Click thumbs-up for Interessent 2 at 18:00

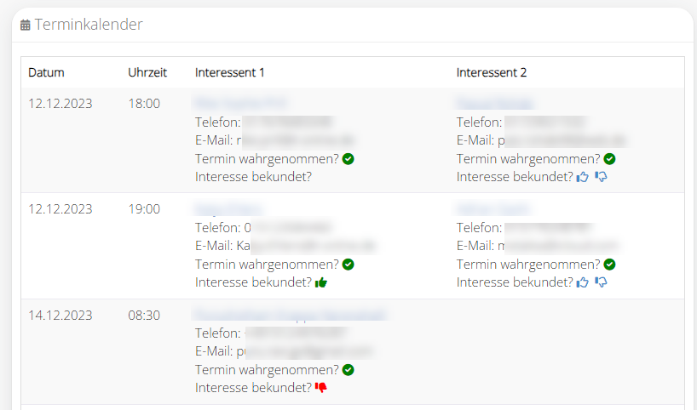[582, 177]
